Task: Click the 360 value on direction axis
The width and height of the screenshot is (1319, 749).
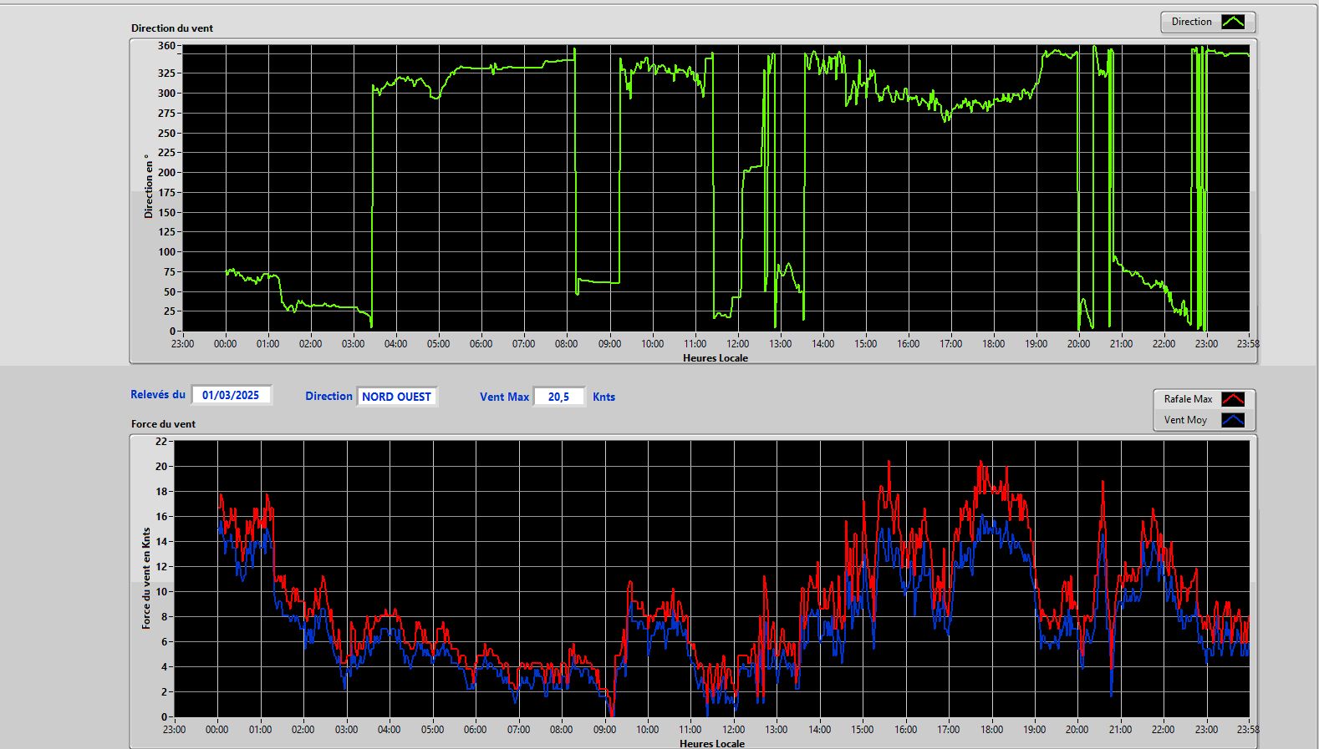Action: [166, 46]
